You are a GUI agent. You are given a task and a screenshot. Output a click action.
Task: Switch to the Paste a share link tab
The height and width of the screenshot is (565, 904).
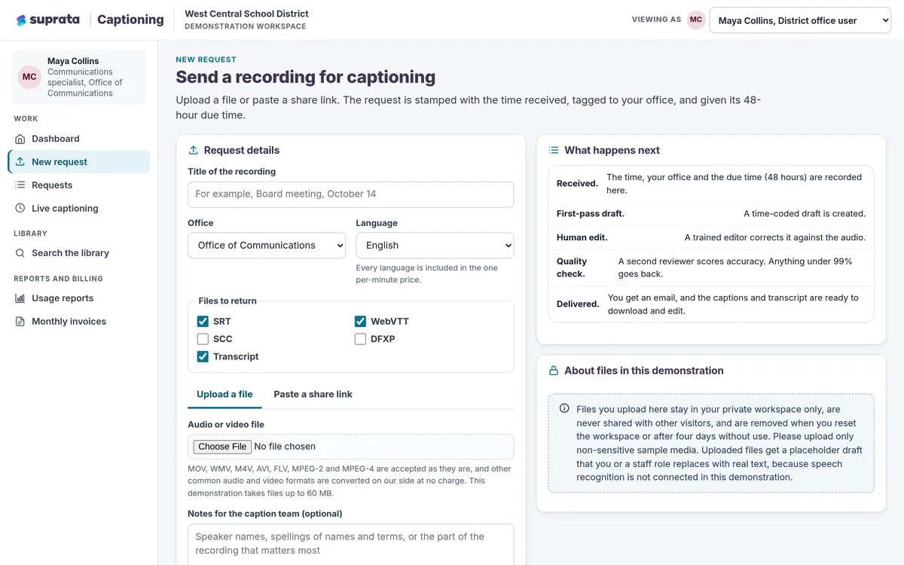[x=313, y=394]
